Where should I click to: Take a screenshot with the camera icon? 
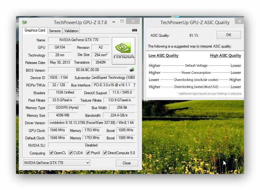pos(135,30)
